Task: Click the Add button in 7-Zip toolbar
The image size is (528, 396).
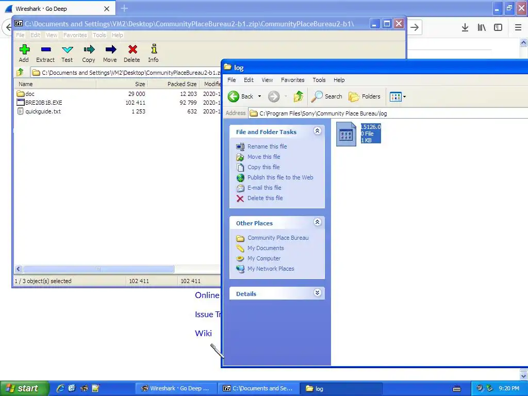Action: 24,53
